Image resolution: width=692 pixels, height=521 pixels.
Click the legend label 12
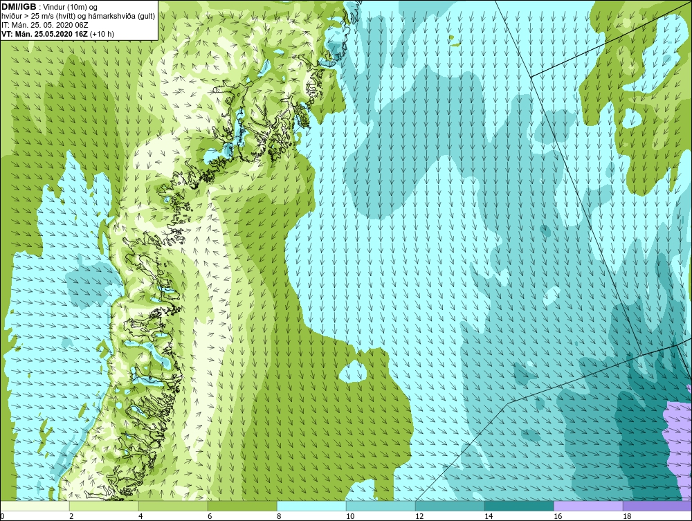point(419,516)
